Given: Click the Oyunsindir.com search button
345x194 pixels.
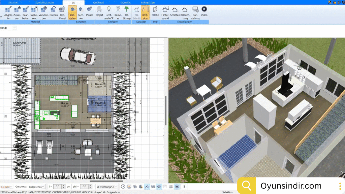Looking at the screenshot, I should pos(247,186).
